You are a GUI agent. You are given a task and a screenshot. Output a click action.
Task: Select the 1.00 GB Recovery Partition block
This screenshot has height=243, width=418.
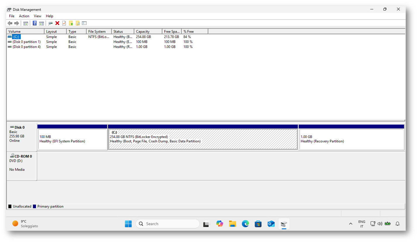351,139
